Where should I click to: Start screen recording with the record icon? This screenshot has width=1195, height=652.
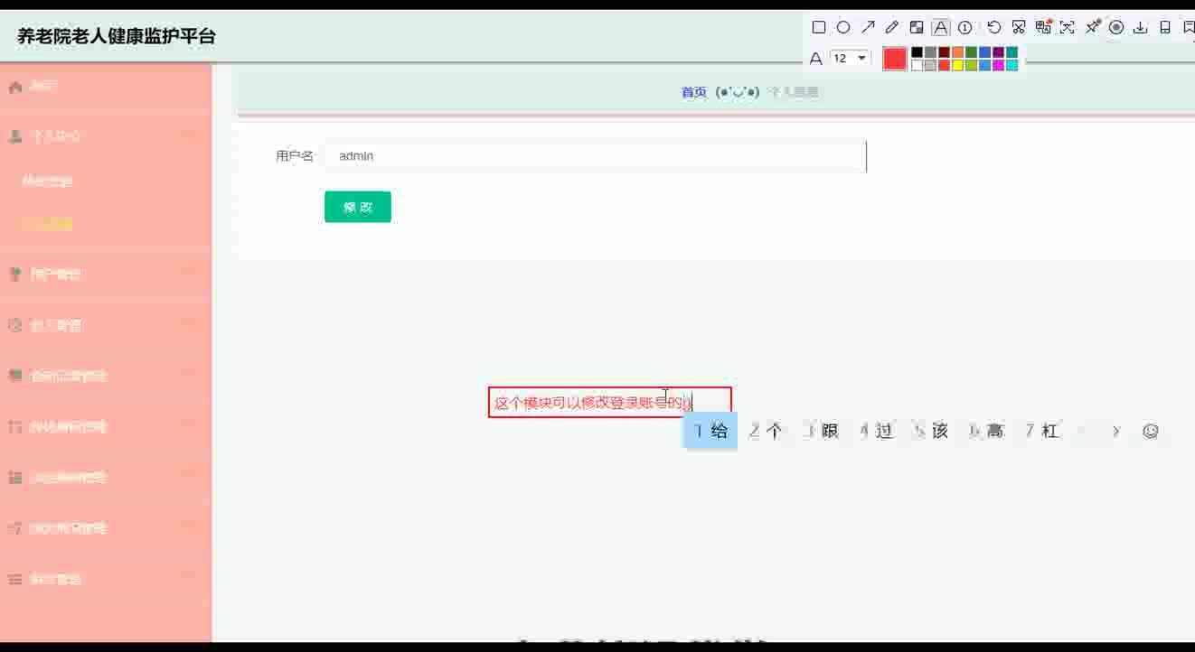(1116, 27)
